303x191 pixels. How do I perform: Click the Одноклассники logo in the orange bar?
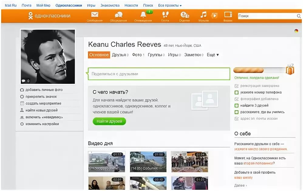pyautogui.click(x=49, y=16)
